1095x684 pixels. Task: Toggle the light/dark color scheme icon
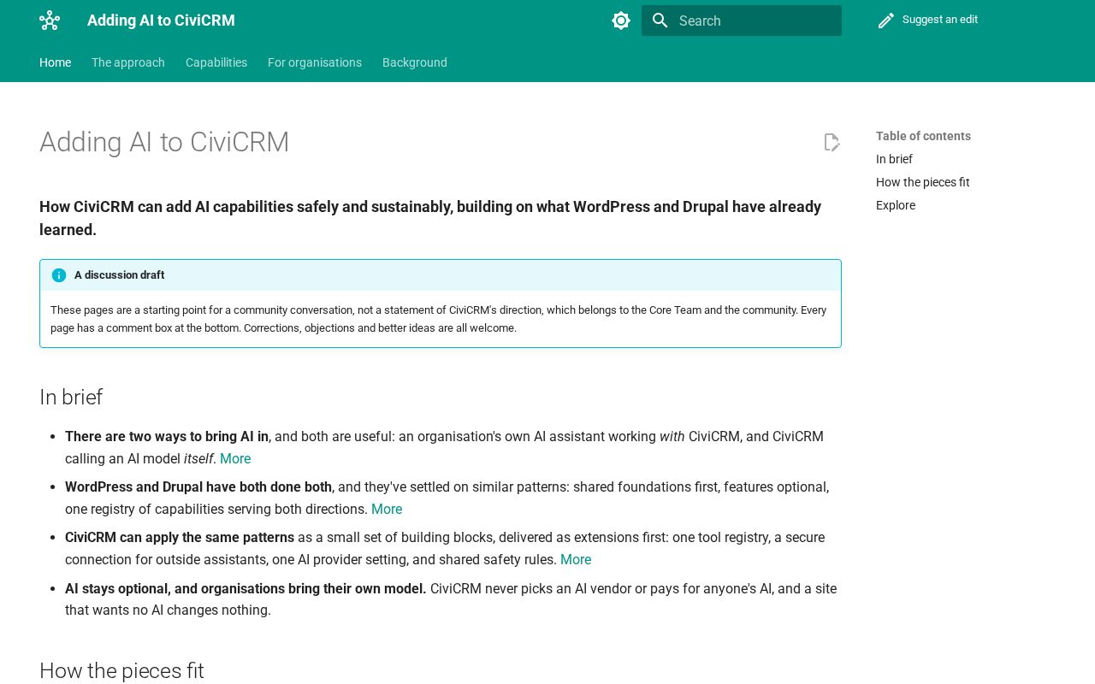(x=621, y=21)
